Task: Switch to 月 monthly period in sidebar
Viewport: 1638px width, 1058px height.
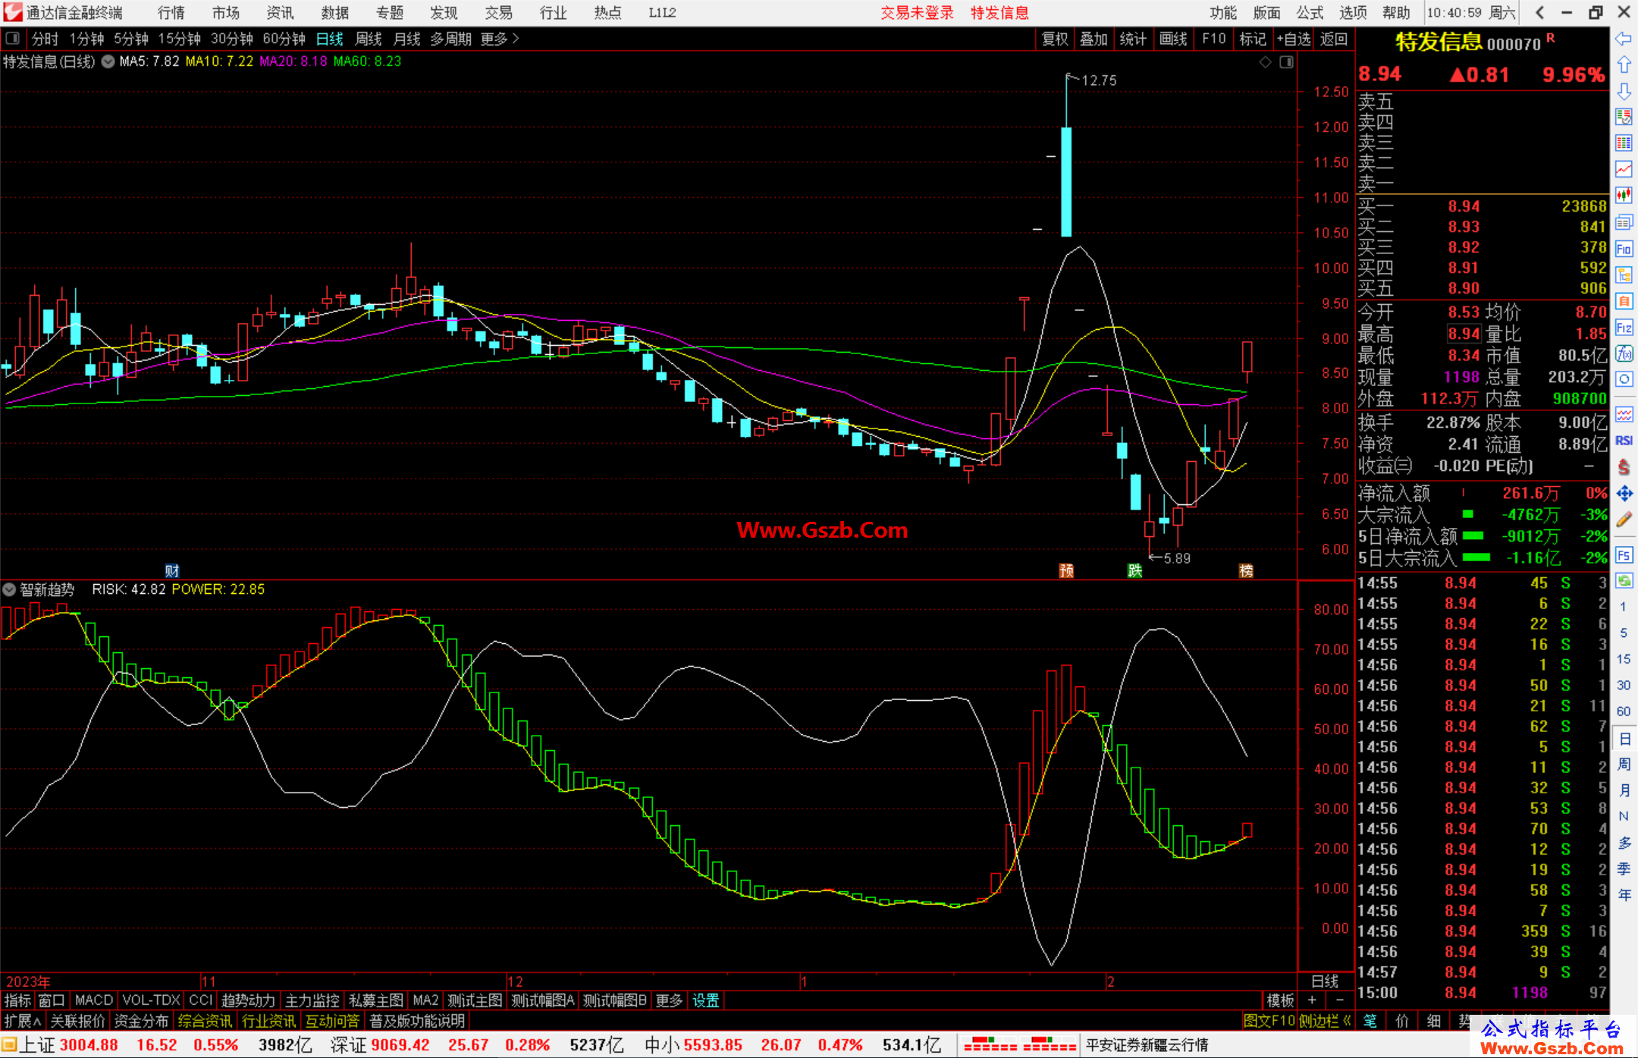Action: pyautogui.click(x=1624, y=790)
